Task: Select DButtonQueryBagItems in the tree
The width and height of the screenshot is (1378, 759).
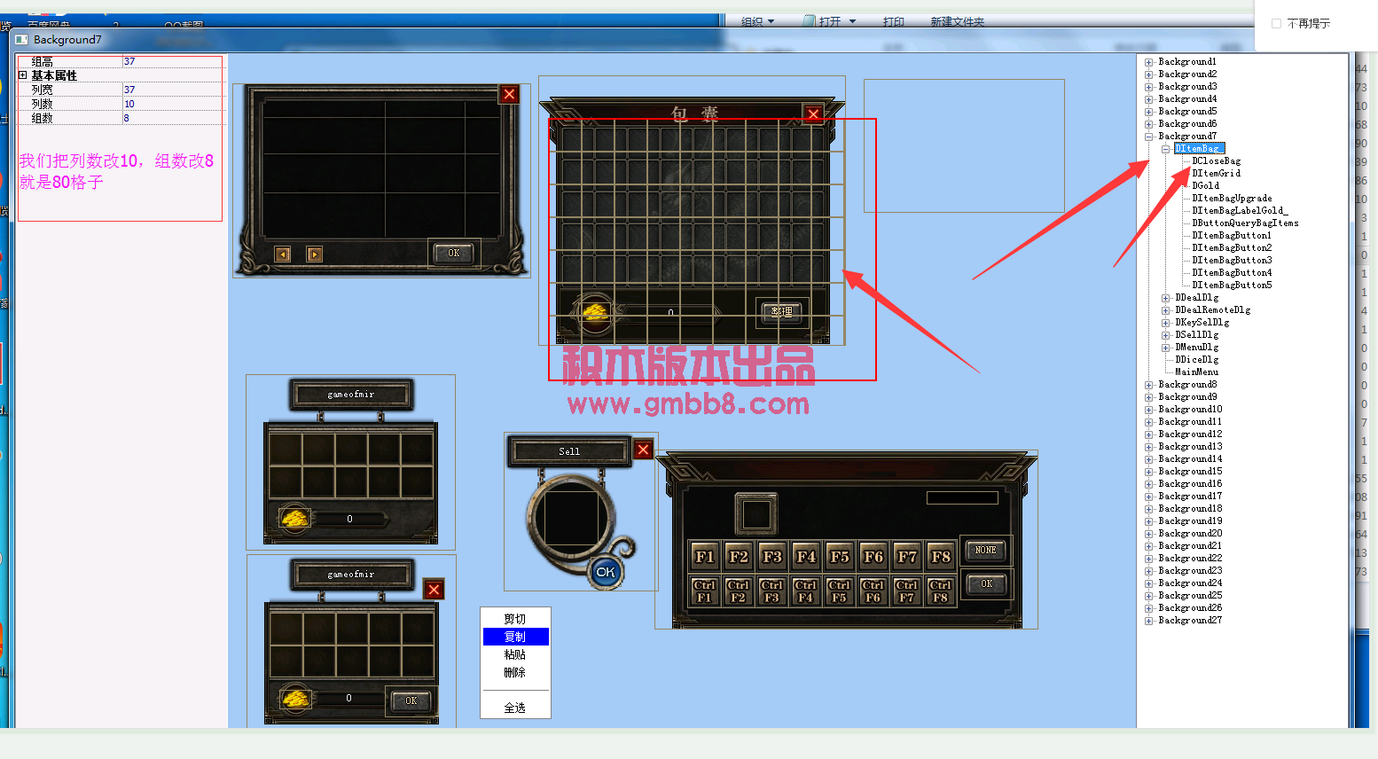Action: point(1245,223)
